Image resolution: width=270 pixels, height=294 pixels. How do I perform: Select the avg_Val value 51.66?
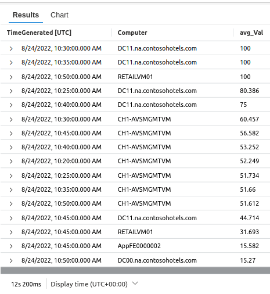248,189
